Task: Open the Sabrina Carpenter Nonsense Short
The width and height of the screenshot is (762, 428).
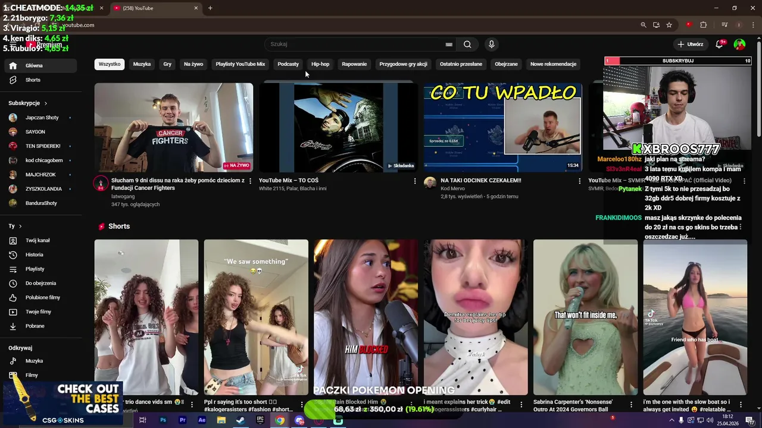Action: pyautogui.click(x=585, y=317)
